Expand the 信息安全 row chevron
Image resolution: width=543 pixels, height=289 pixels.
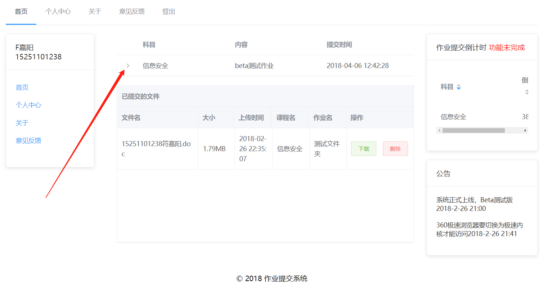click(128, 66)
